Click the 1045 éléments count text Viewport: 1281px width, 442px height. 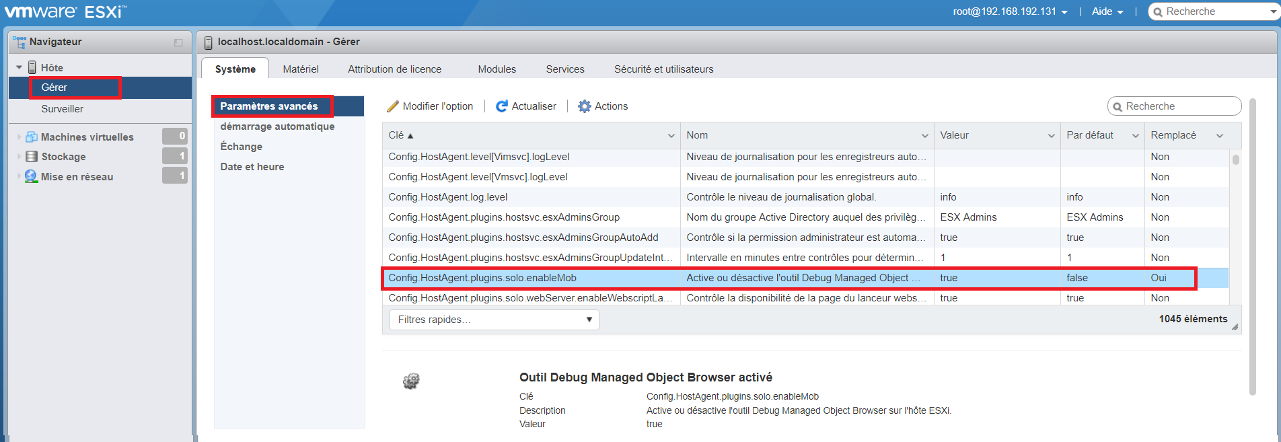(1193, 319)
